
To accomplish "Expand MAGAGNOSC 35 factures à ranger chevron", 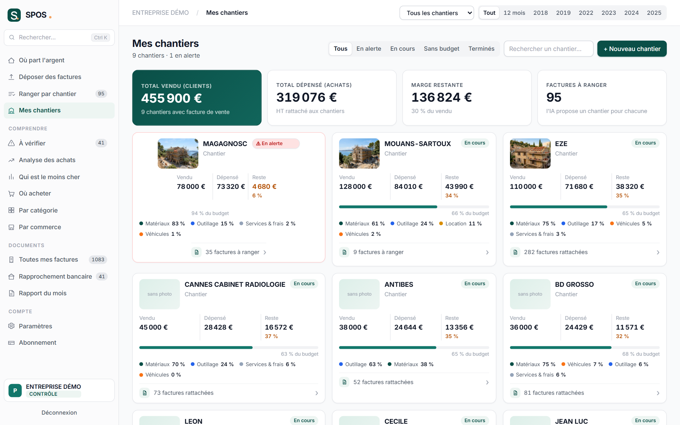I will [x=265, y=252].
